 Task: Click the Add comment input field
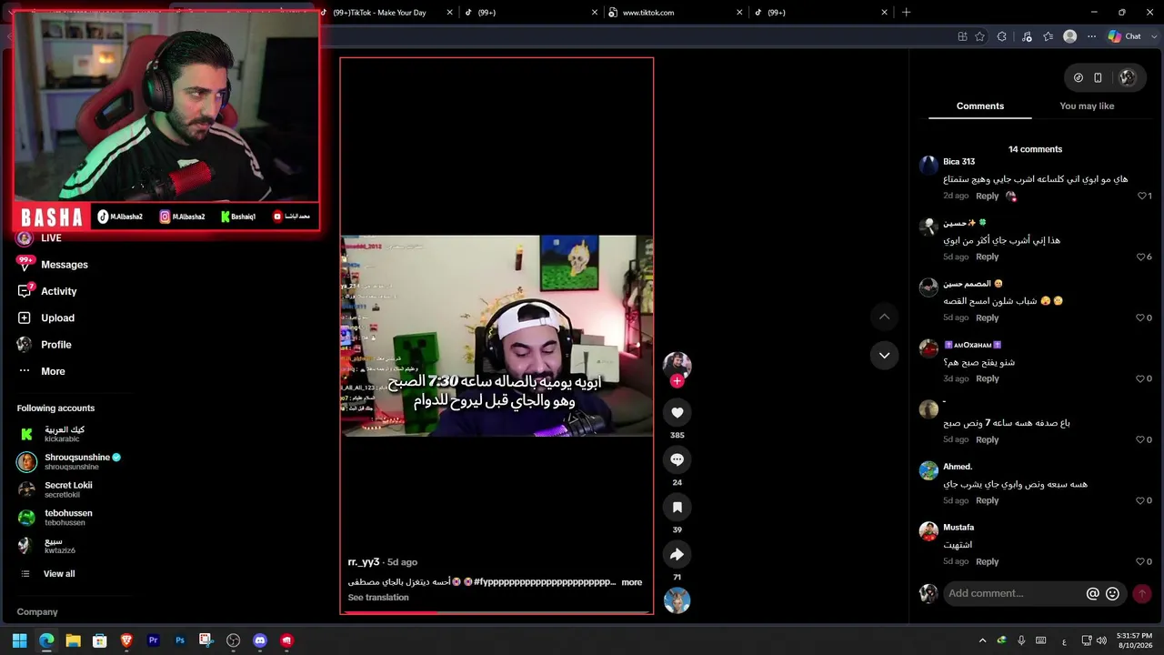(x=1014, y=593)
